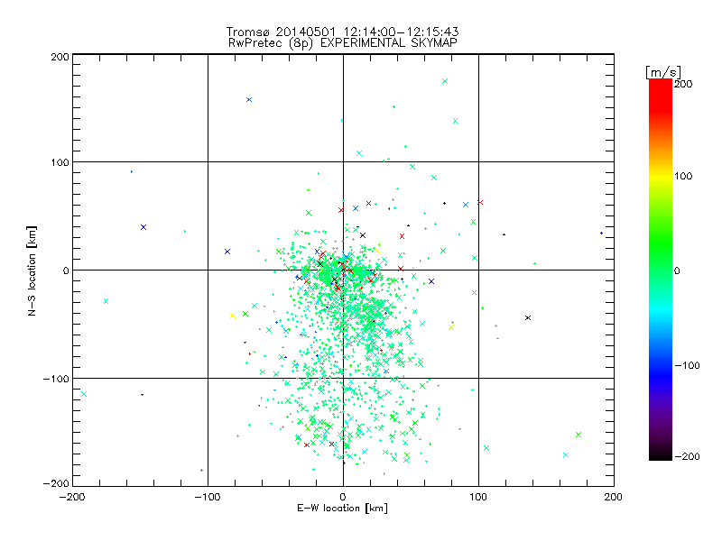Click the green cross marker nearest the plot's top edge
This screenshot has height=541, width=722.
tap(445, 81)
